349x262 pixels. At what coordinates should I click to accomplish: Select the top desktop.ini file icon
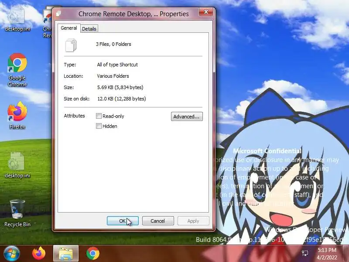pos(17,18)
